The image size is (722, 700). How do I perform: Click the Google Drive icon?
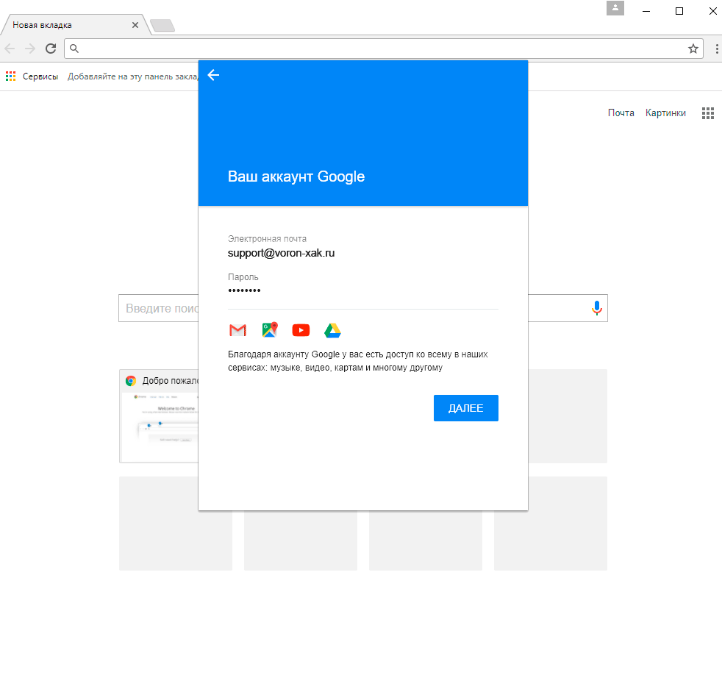click(x=332, y=330)
